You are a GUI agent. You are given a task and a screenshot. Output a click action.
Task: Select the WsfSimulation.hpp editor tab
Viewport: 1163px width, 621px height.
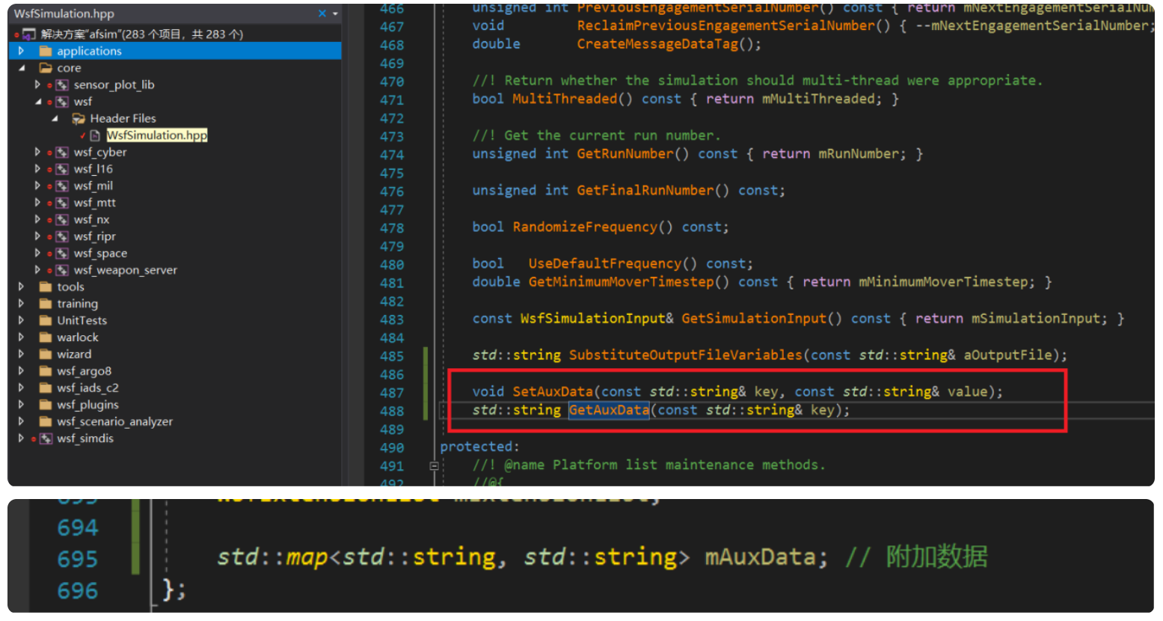click(67, 13)
